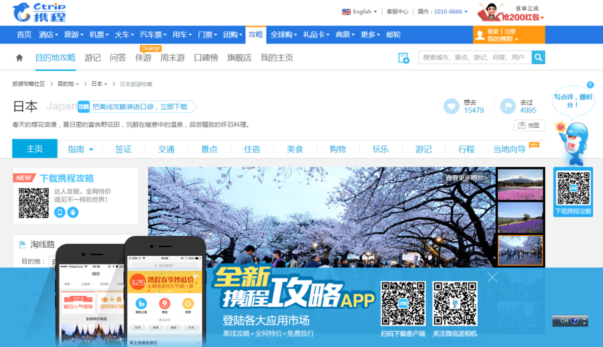Click the flag icon for 去过
The image size is (603, 347).
click(x=508, y=106)
